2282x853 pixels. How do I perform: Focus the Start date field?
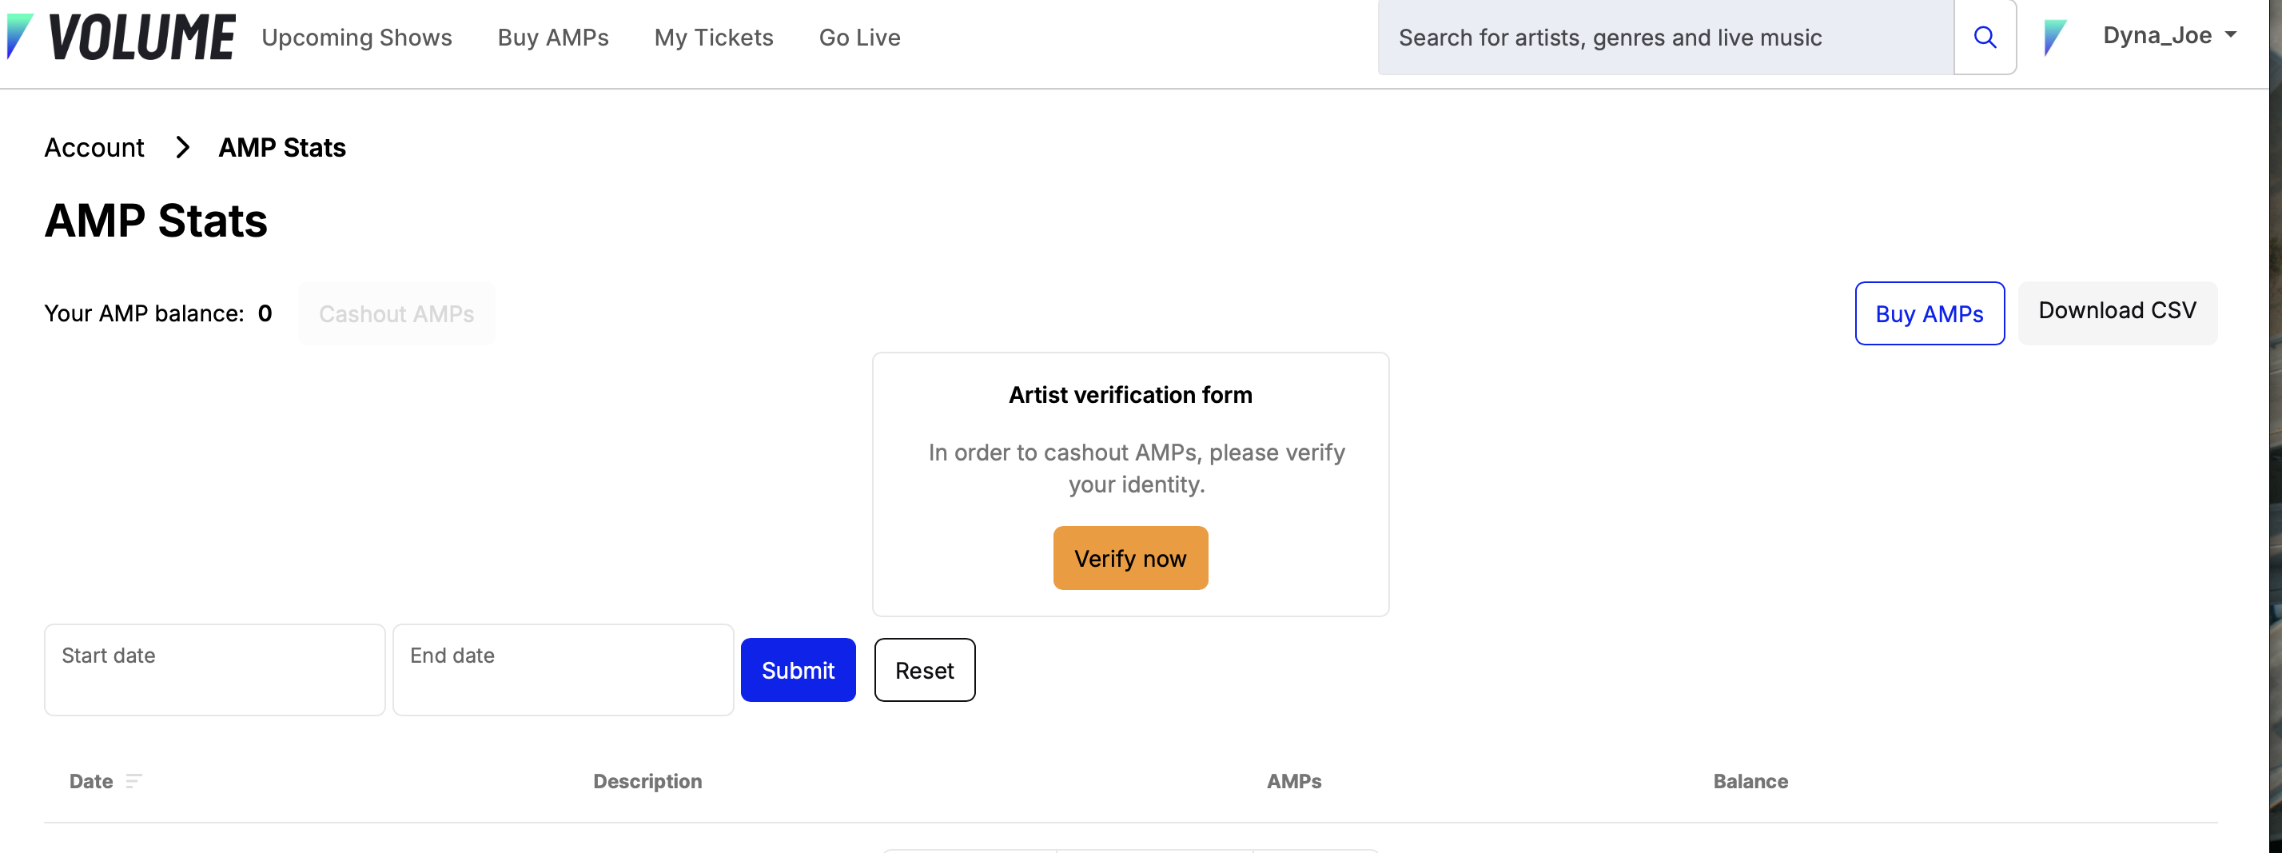click(214, 670)
